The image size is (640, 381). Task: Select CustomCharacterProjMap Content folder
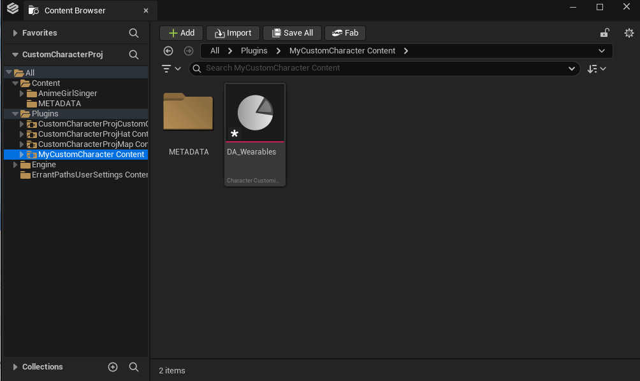pyautogui.click(x=92, y=144)
